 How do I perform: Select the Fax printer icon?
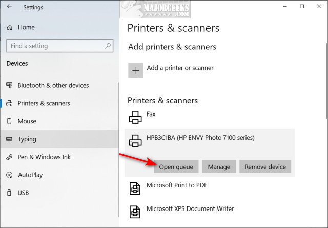(135, 118)
